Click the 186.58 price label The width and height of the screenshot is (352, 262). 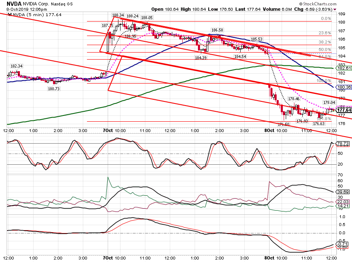217,30
